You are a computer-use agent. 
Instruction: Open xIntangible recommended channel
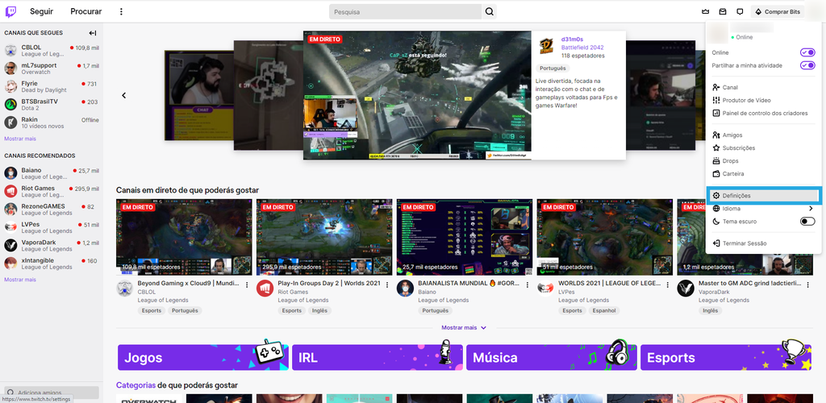pyautogui.click(x=52, y=264)
